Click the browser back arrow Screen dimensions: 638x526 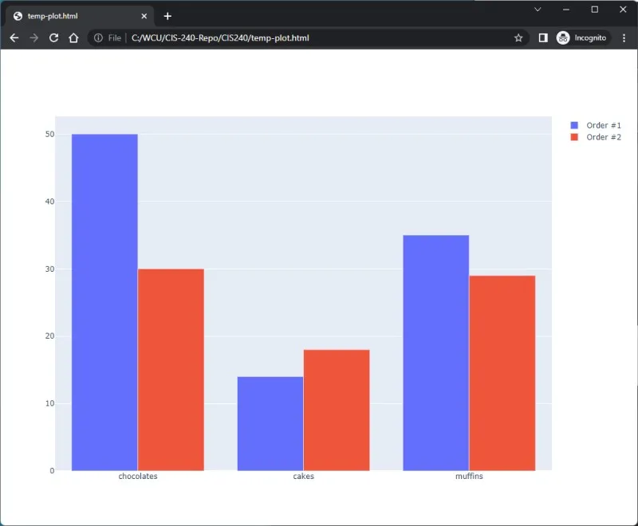[x=14, y=37]
